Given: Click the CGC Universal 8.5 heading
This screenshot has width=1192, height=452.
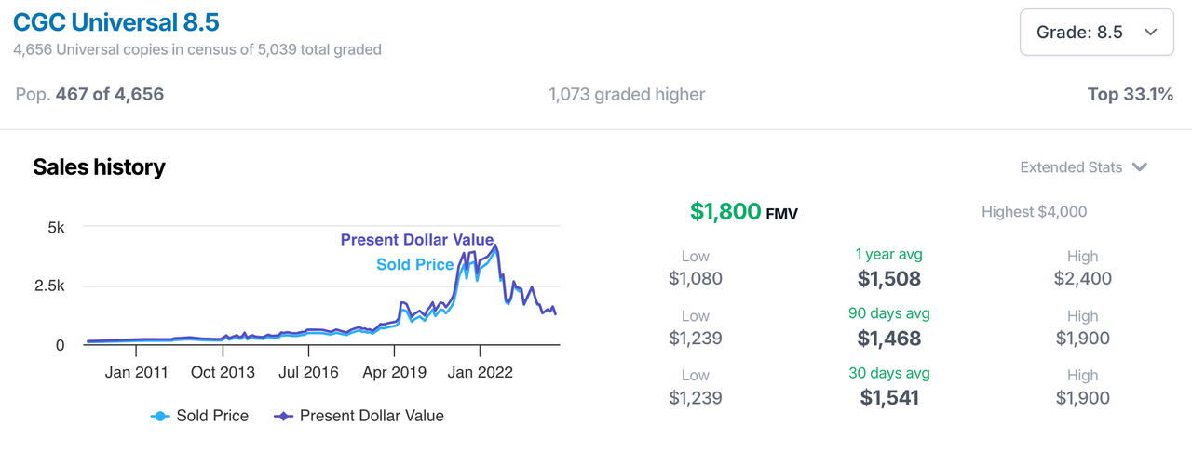Looking at the screenshot, I should [116, 21].
